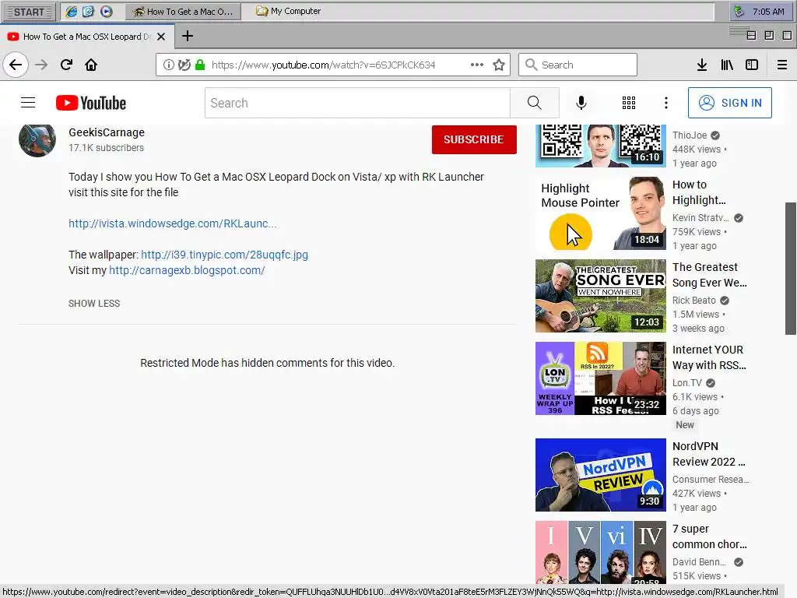The height and width of the screenshot is (598, 797).
Task: Click the system tray icon beside clock
Action: point(739,11)
